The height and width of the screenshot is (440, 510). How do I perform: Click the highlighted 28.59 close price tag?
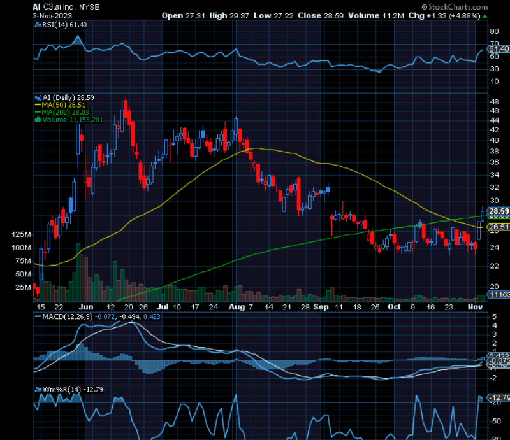[x=496, y=210]
